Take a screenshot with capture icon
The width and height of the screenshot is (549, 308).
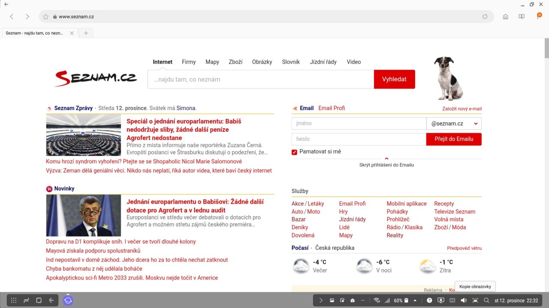point(475,300)
